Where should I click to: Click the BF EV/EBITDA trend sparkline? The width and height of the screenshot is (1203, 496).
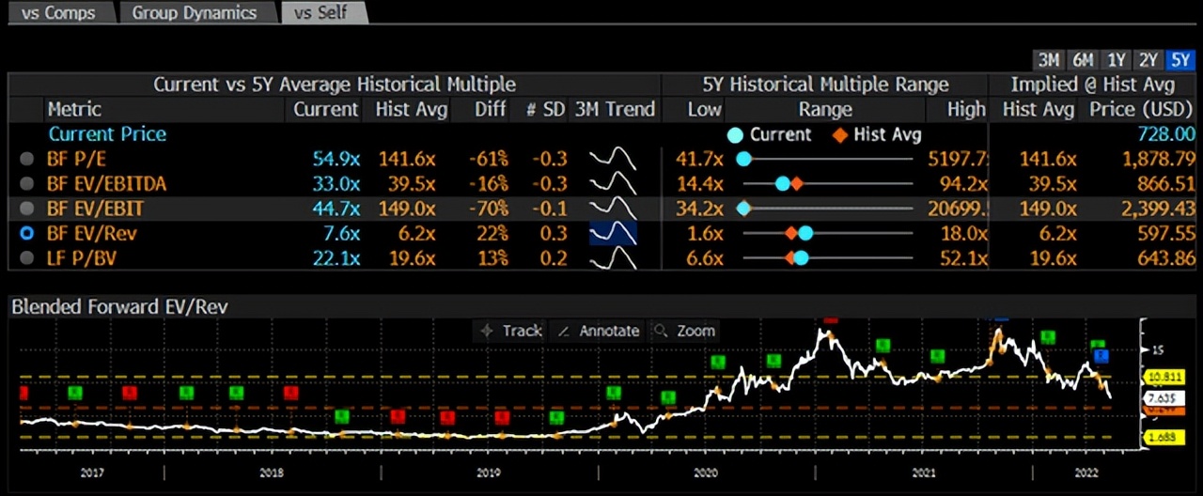[x=613, y=183]
